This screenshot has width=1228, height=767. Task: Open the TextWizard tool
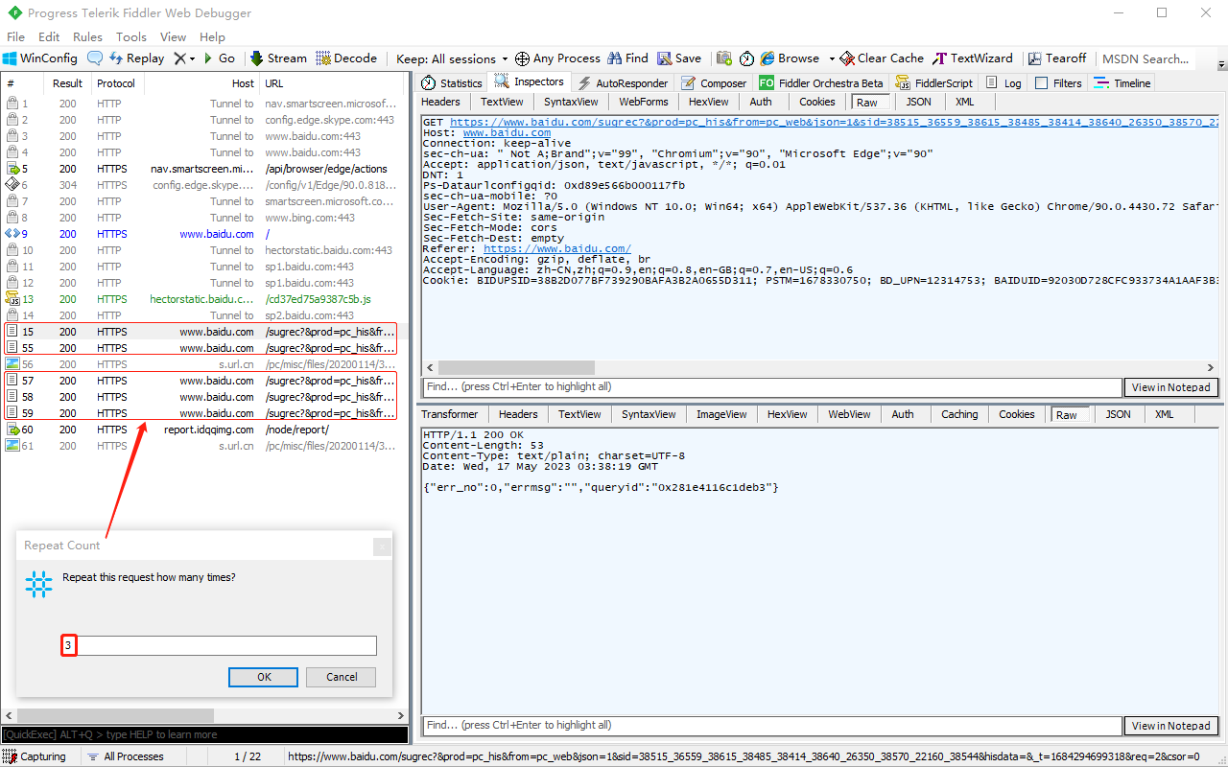point(973,58)
